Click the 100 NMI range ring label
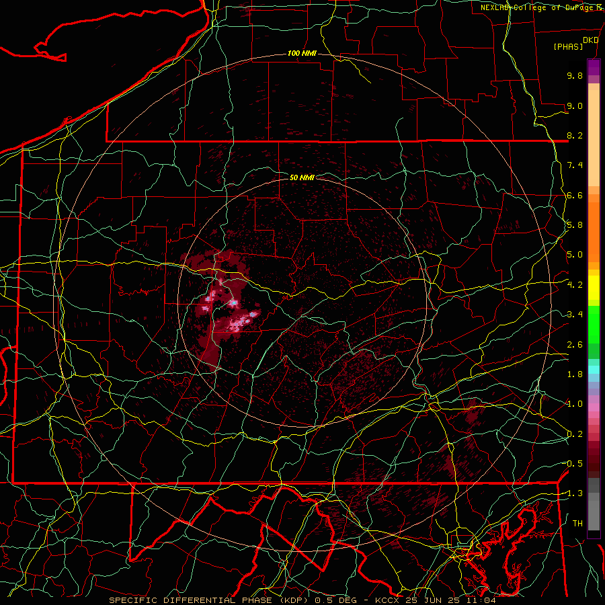The image size is (605, 605). click(x=302, y=53)
